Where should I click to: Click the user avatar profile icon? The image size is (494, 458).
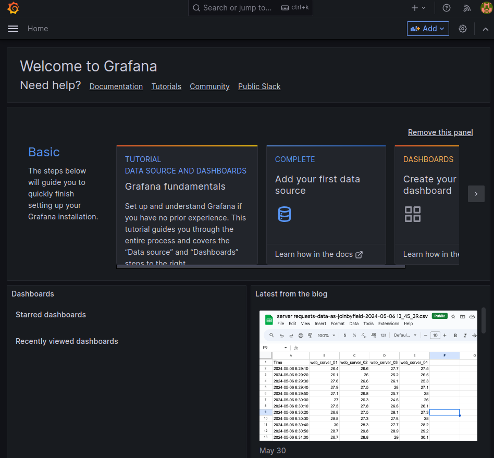[x=486, y=8]
